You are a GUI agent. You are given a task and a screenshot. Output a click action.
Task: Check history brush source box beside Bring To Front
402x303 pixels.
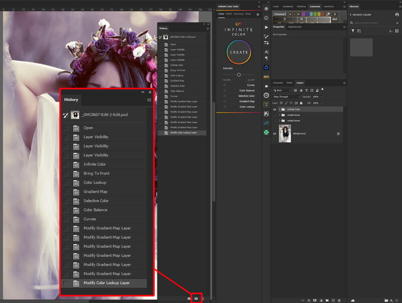click(x=66, y=173)
